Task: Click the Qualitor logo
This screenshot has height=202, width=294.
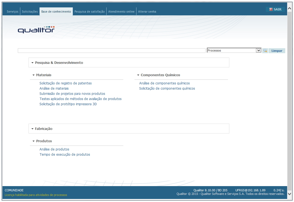Action: pyautogui.click(x=36, y=30)
